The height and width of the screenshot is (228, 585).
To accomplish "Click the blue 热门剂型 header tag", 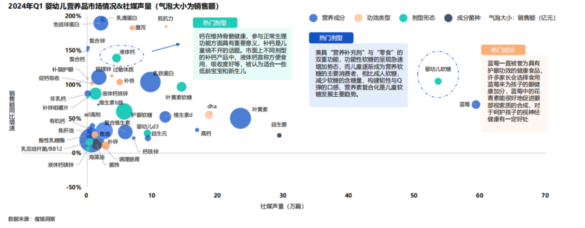I will click(330, 38).
